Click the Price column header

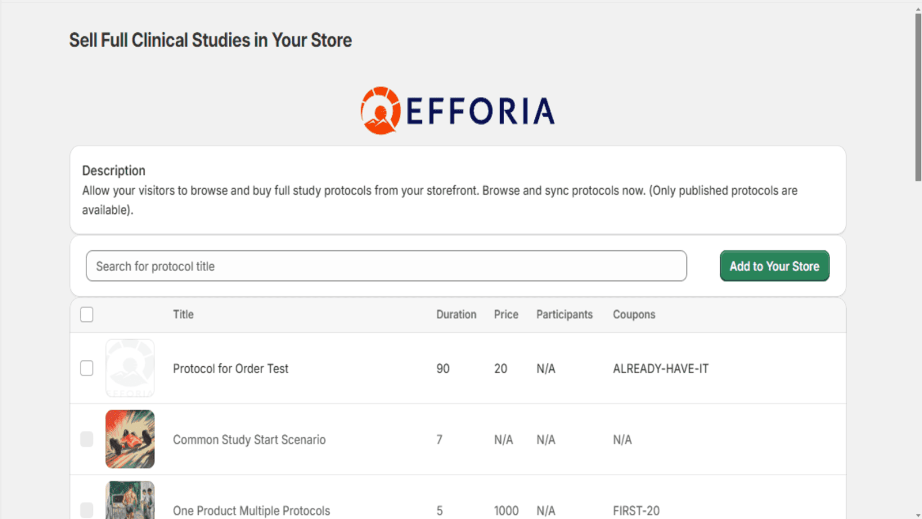(506, 314)
